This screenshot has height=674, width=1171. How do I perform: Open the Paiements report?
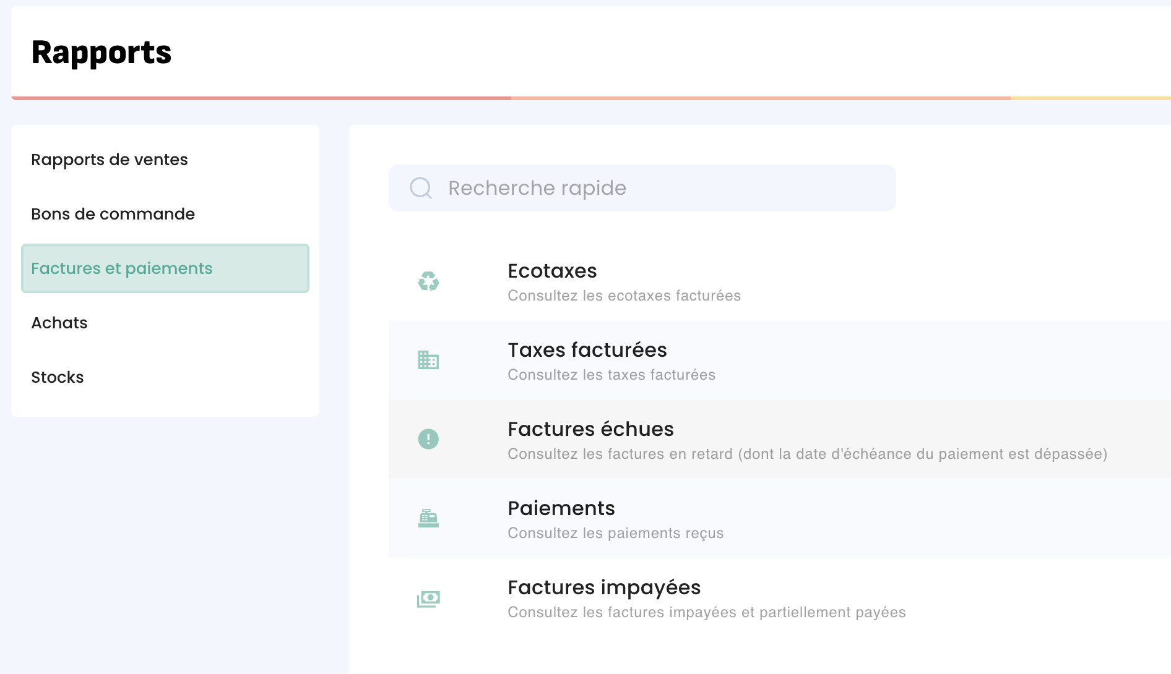click(x=561, y=508)
